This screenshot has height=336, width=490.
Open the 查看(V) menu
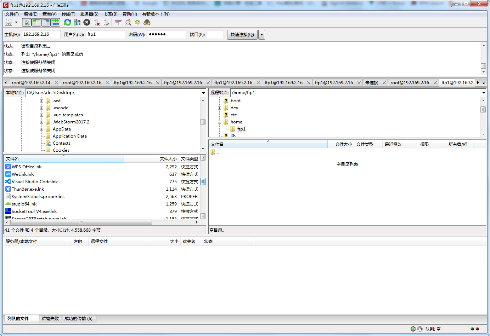[x=50, y=14]
